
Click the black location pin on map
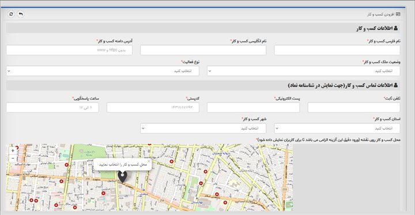click(122, 176)
